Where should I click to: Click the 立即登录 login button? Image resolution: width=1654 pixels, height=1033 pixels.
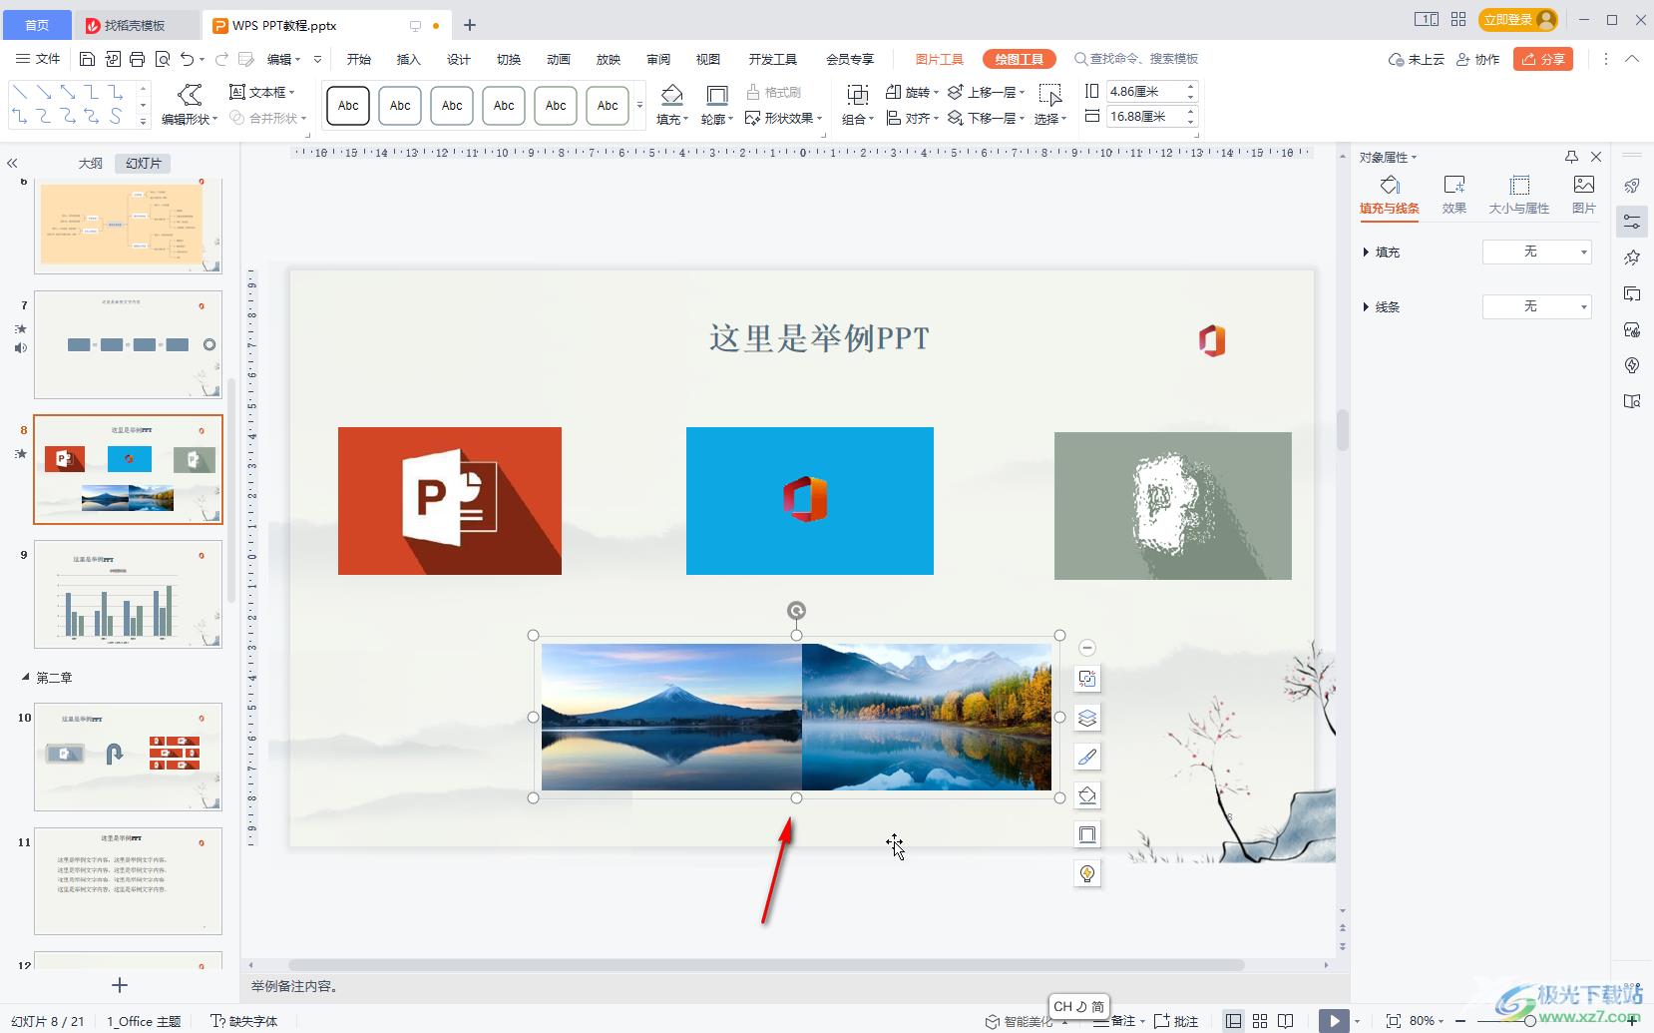pos(1518,19)
